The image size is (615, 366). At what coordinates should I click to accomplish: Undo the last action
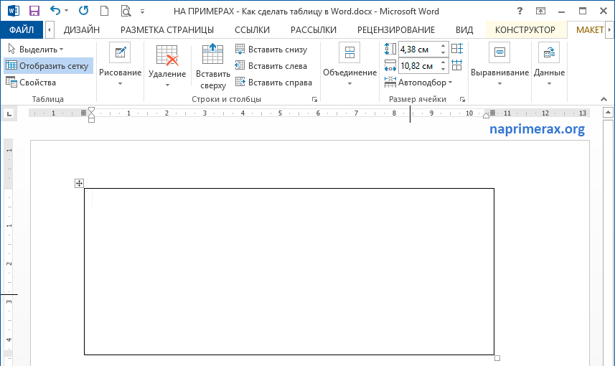(55, 11)
